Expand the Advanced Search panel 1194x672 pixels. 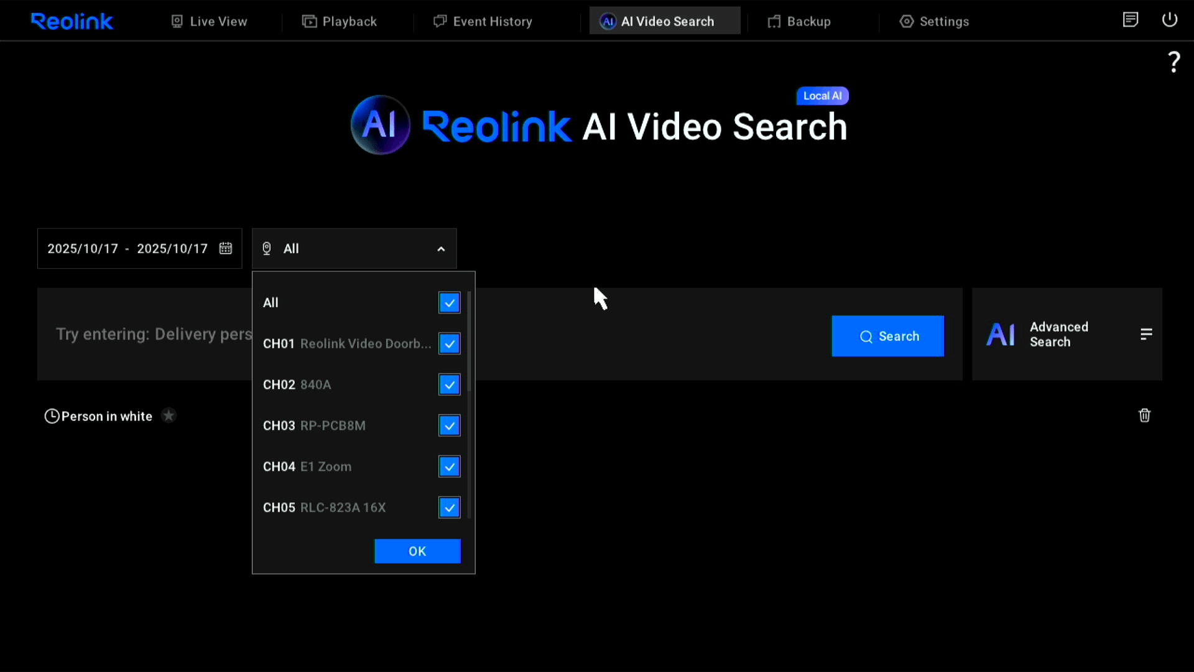(x=1058, y=334)
